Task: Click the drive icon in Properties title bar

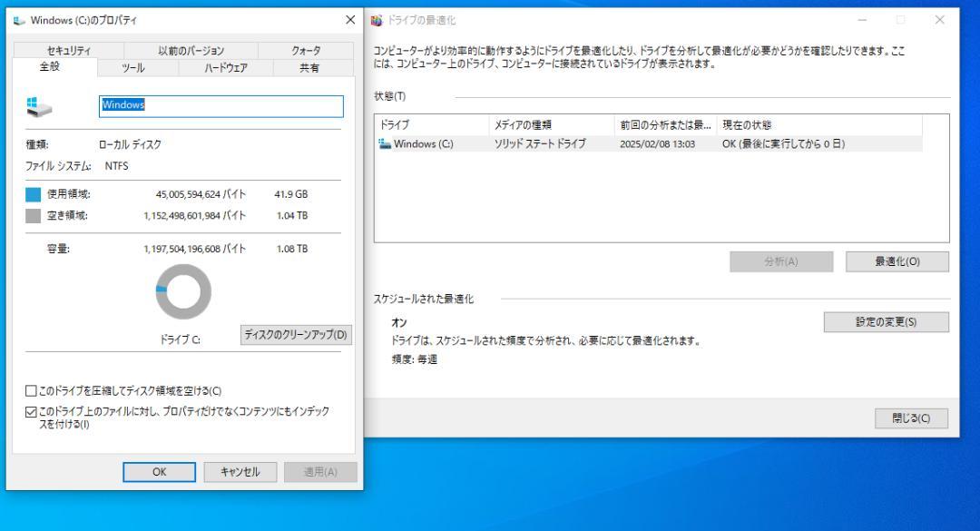Action: [19, 21]
